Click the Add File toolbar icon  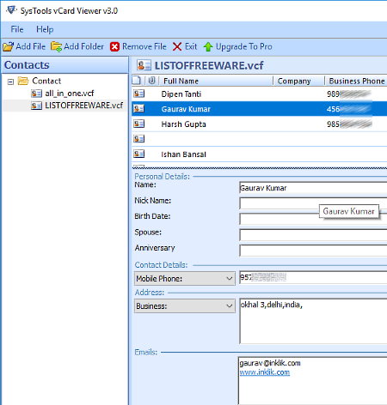click(x=8, y=46)
